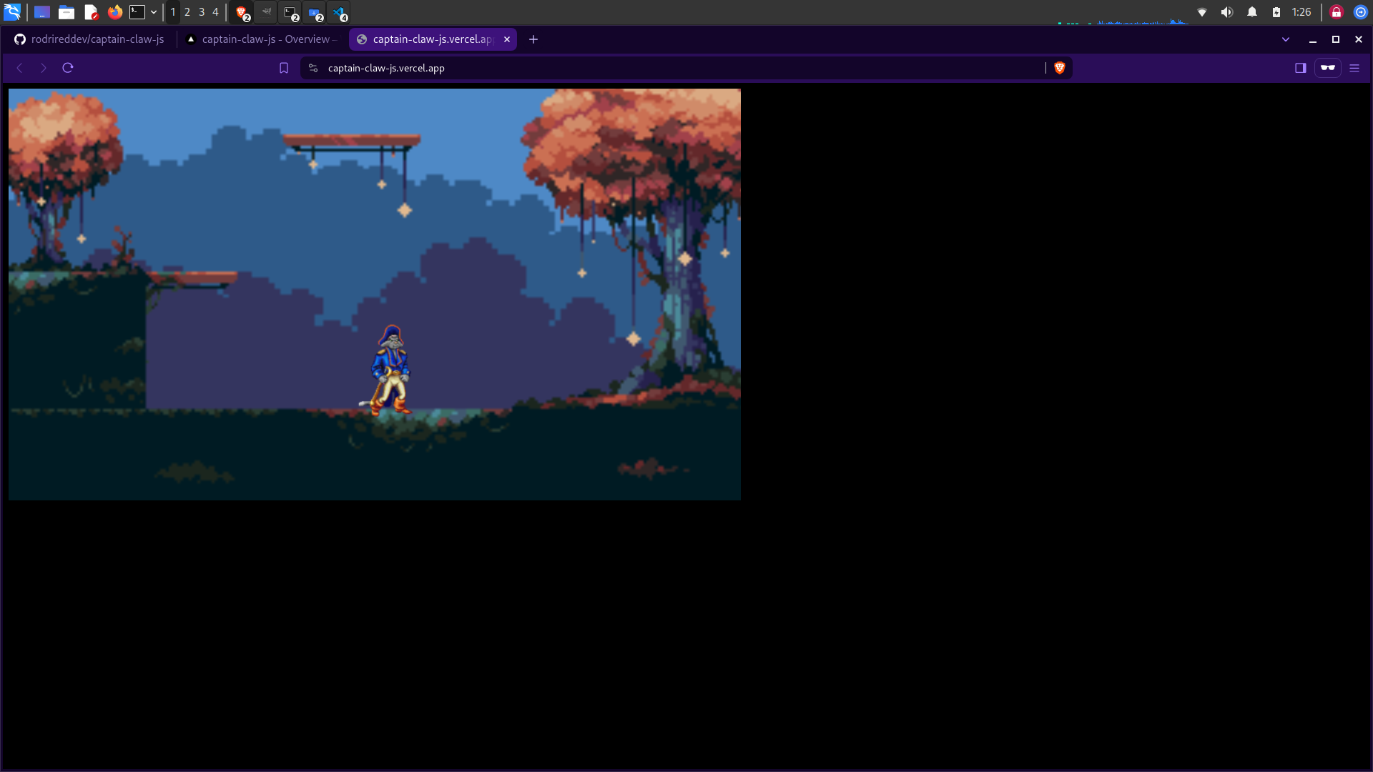This screenshot has height=772, width=1373.
Task: Open the private window sunglasses button
Action: tap(1328, 68)
